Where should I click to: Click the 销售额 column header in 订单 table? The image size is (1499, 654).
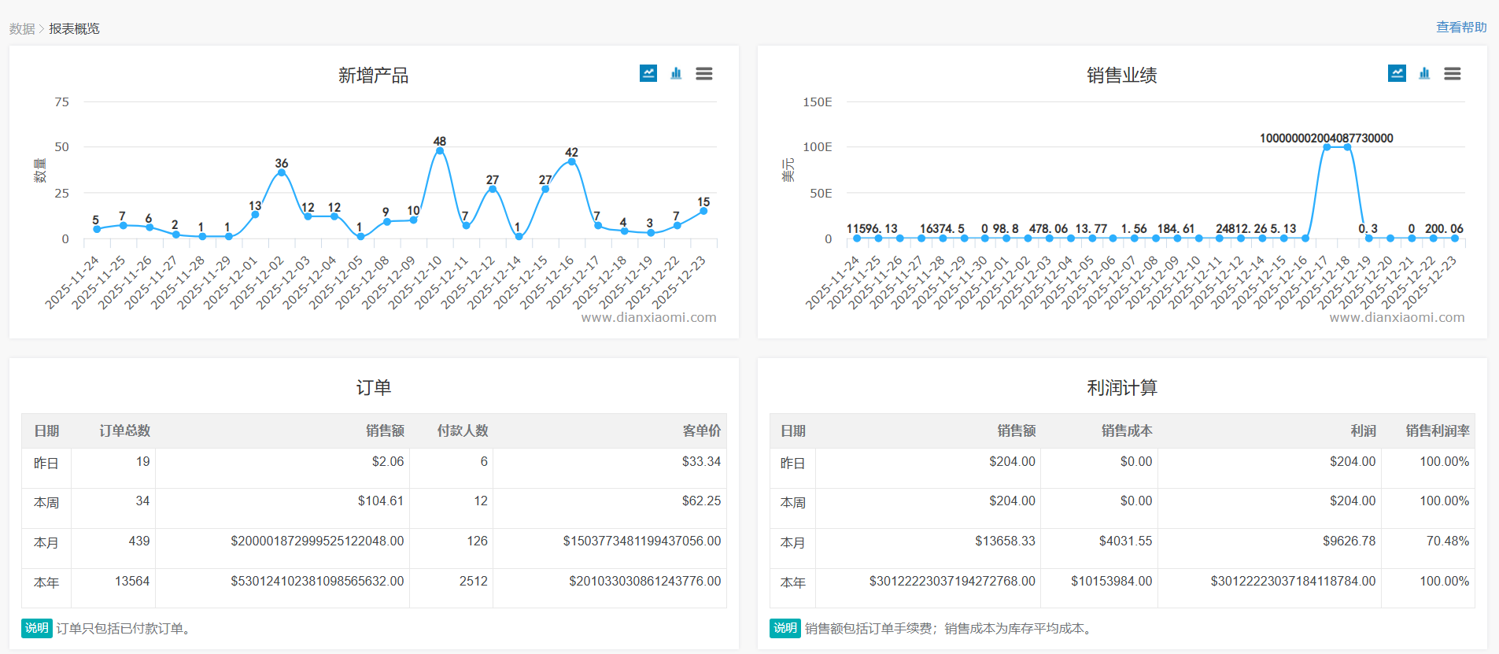385,430
